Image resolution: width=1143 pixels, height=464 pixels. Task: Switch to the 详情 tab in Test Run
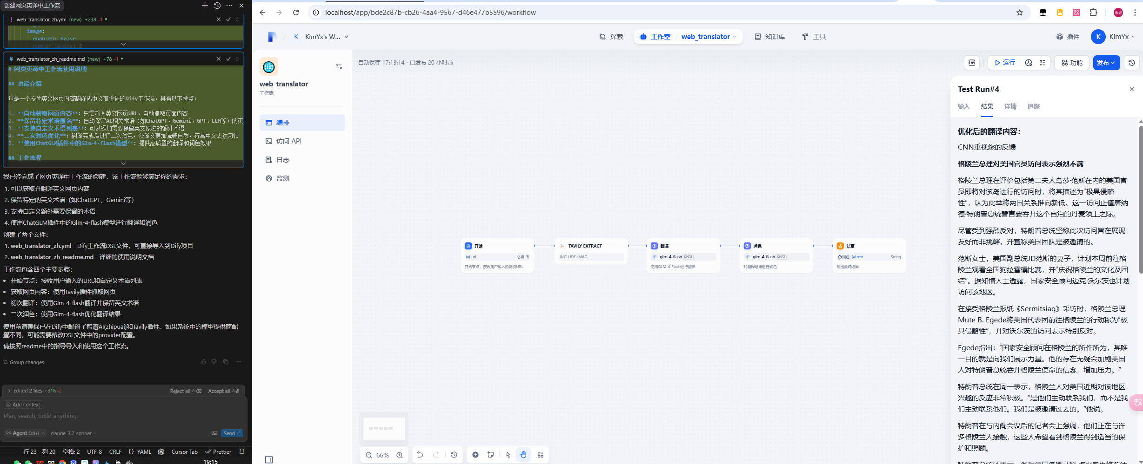[1010, 106]
